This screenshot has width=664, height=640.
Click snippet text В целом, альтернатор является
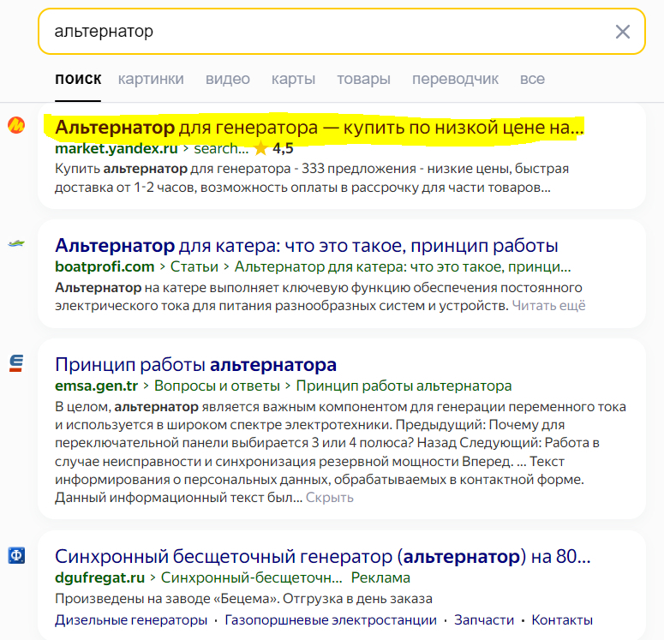coord(157,407)
